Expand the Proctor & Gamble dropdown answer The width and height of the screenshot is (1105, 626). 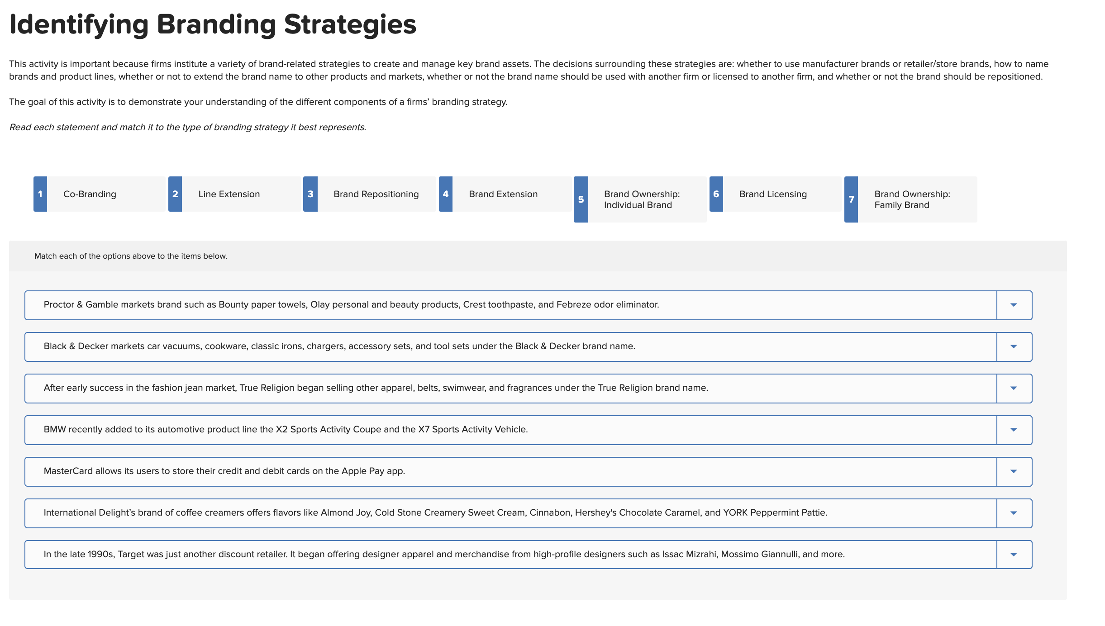(x=1015, y=304)
